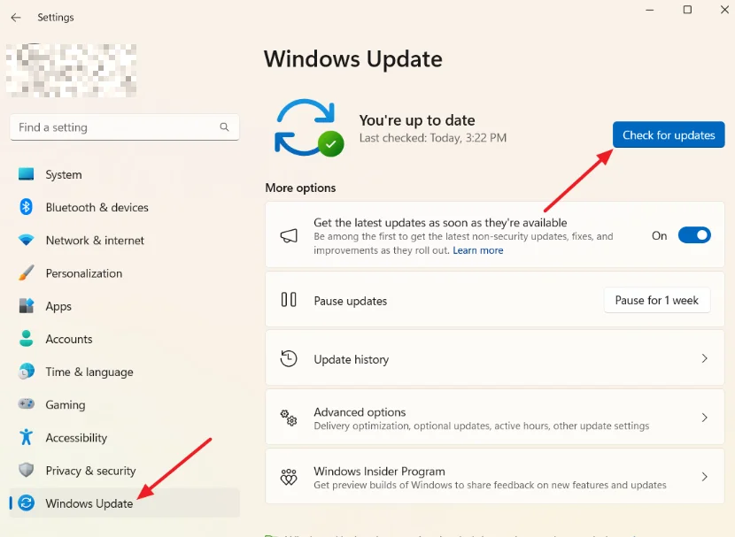735x537 pixels.
Task: Click the Time & language globe icon
Action: coord(27,372)
